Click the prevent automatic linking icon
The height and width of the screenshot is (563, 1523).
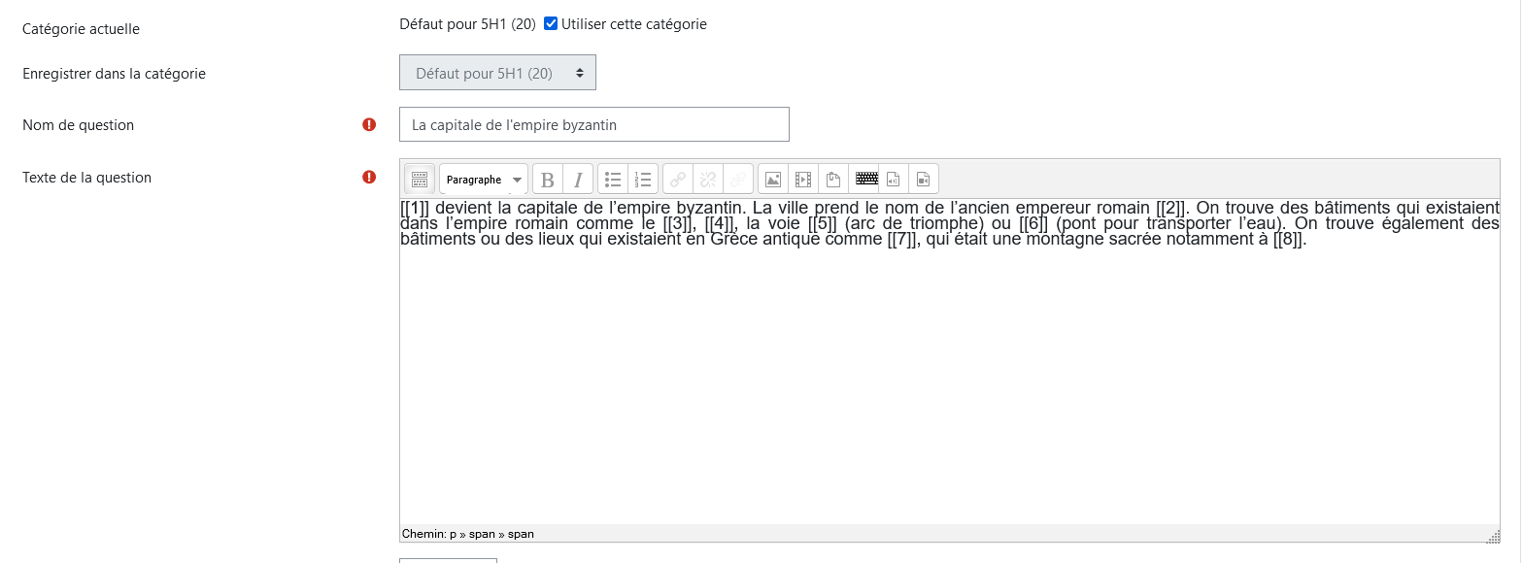pos(738,179)
